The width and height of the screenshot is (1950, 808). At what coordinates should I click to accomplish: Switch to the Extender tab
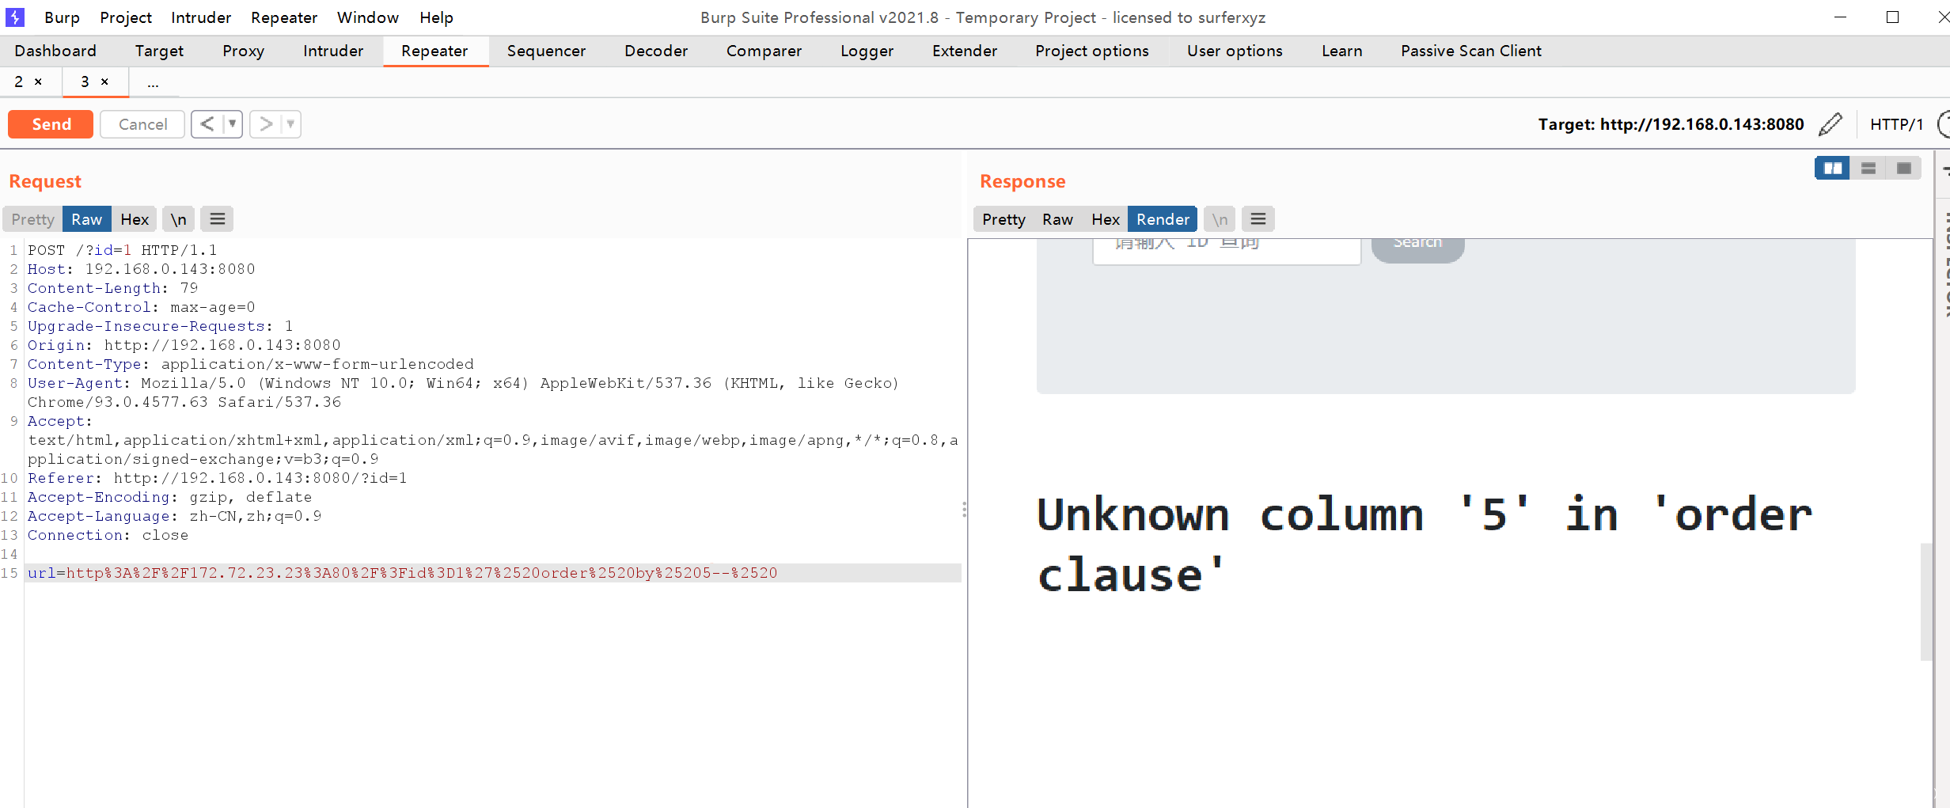coord(965,51)
